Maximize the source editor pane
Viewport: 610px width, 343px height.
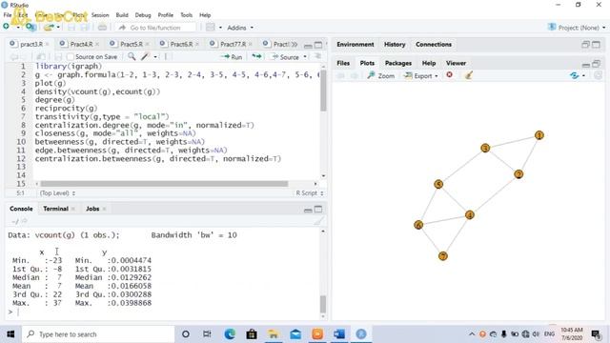[318, 45]
